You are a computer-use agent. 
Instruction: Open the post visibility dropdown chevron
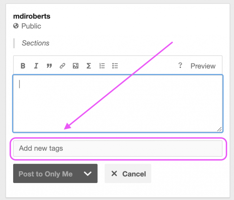[88, 174]
